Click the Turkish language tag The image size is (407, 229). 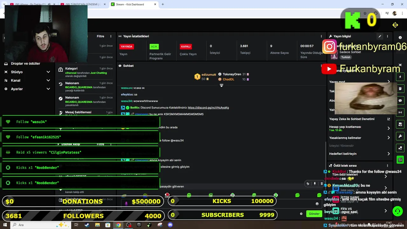(346, 57)
